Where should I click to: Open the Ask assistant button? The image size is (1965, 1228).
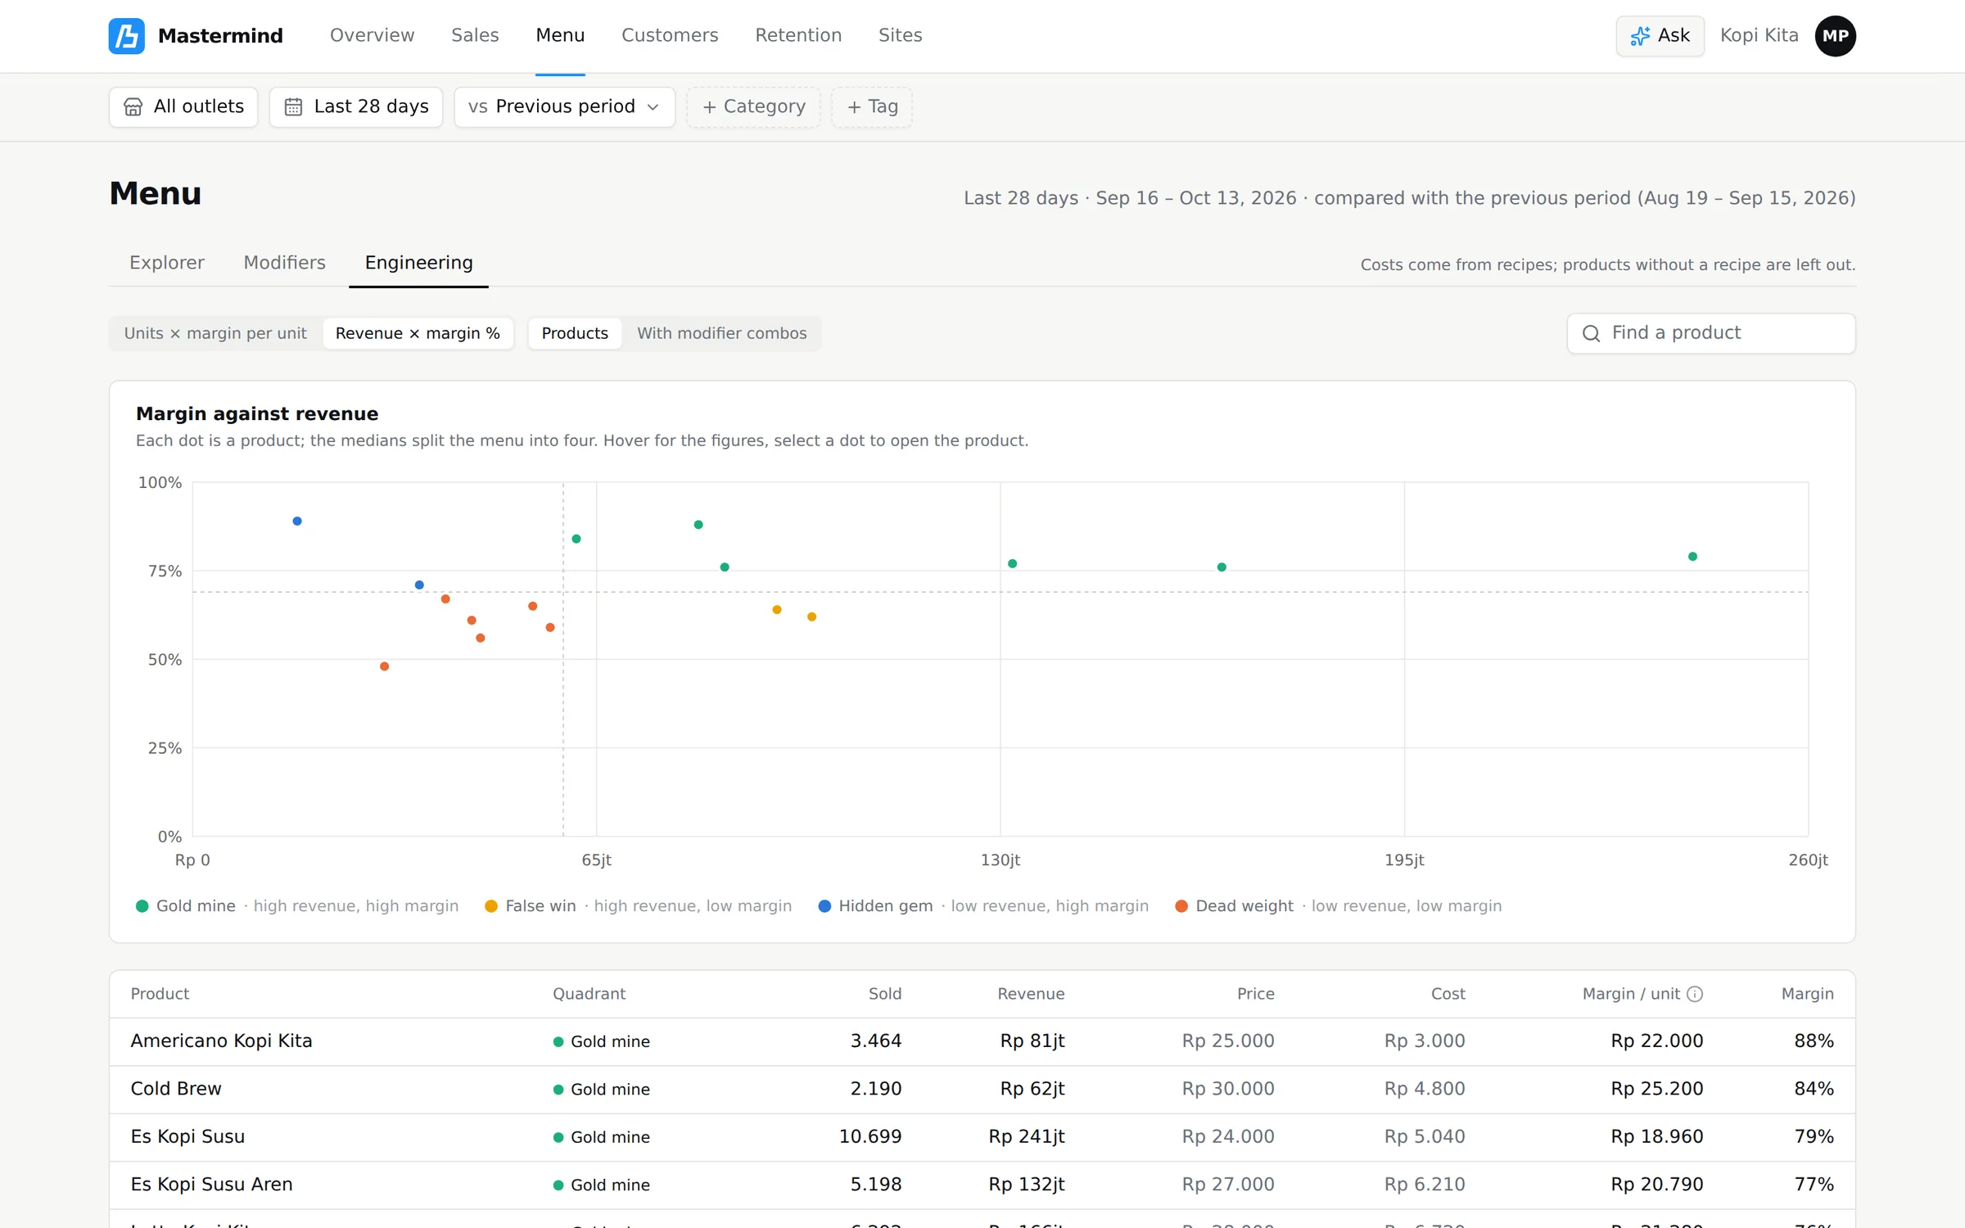1660,35
